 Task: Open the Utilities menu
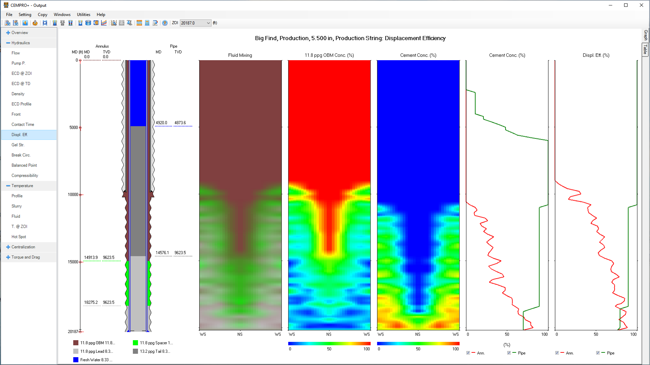coord(83,15)
